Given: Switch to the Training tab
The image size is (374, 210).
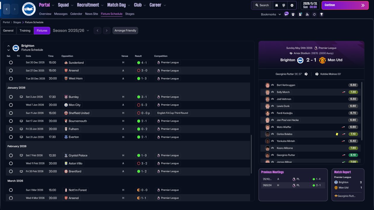Looking at the screenshot, I should [x=25, y=31].
